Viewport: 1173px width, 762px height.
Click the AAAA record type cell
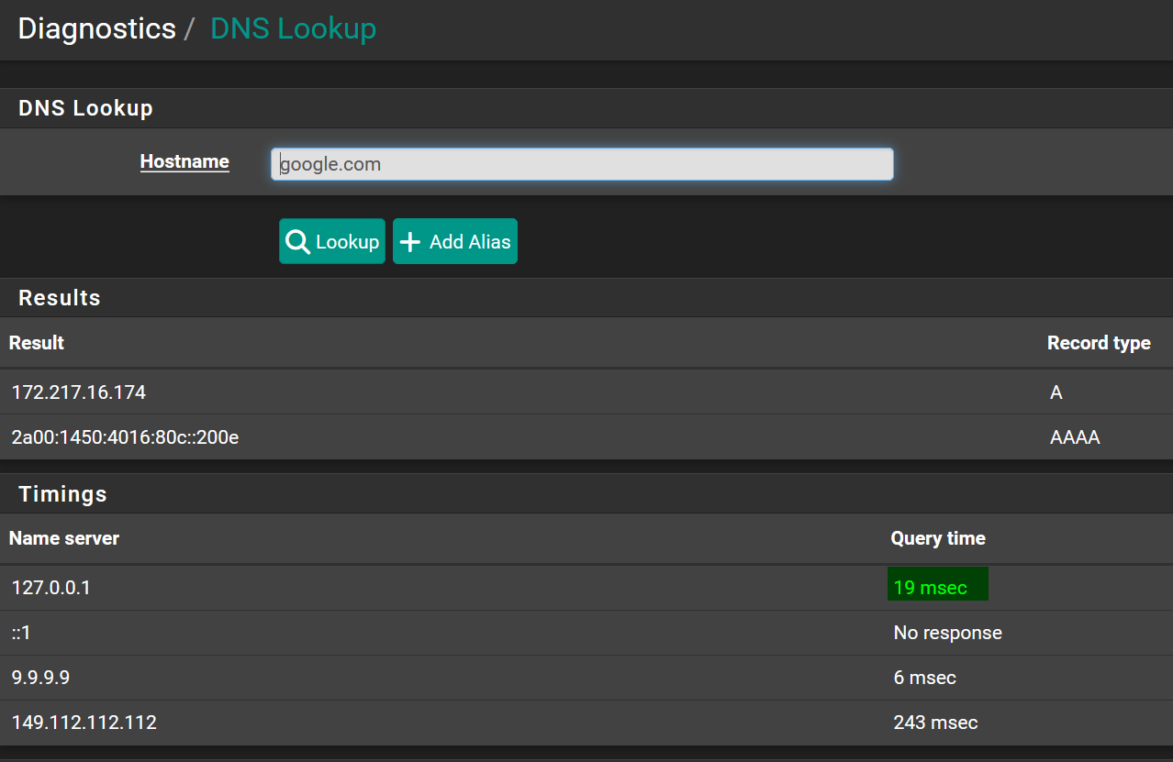(x=1074, y=437)
